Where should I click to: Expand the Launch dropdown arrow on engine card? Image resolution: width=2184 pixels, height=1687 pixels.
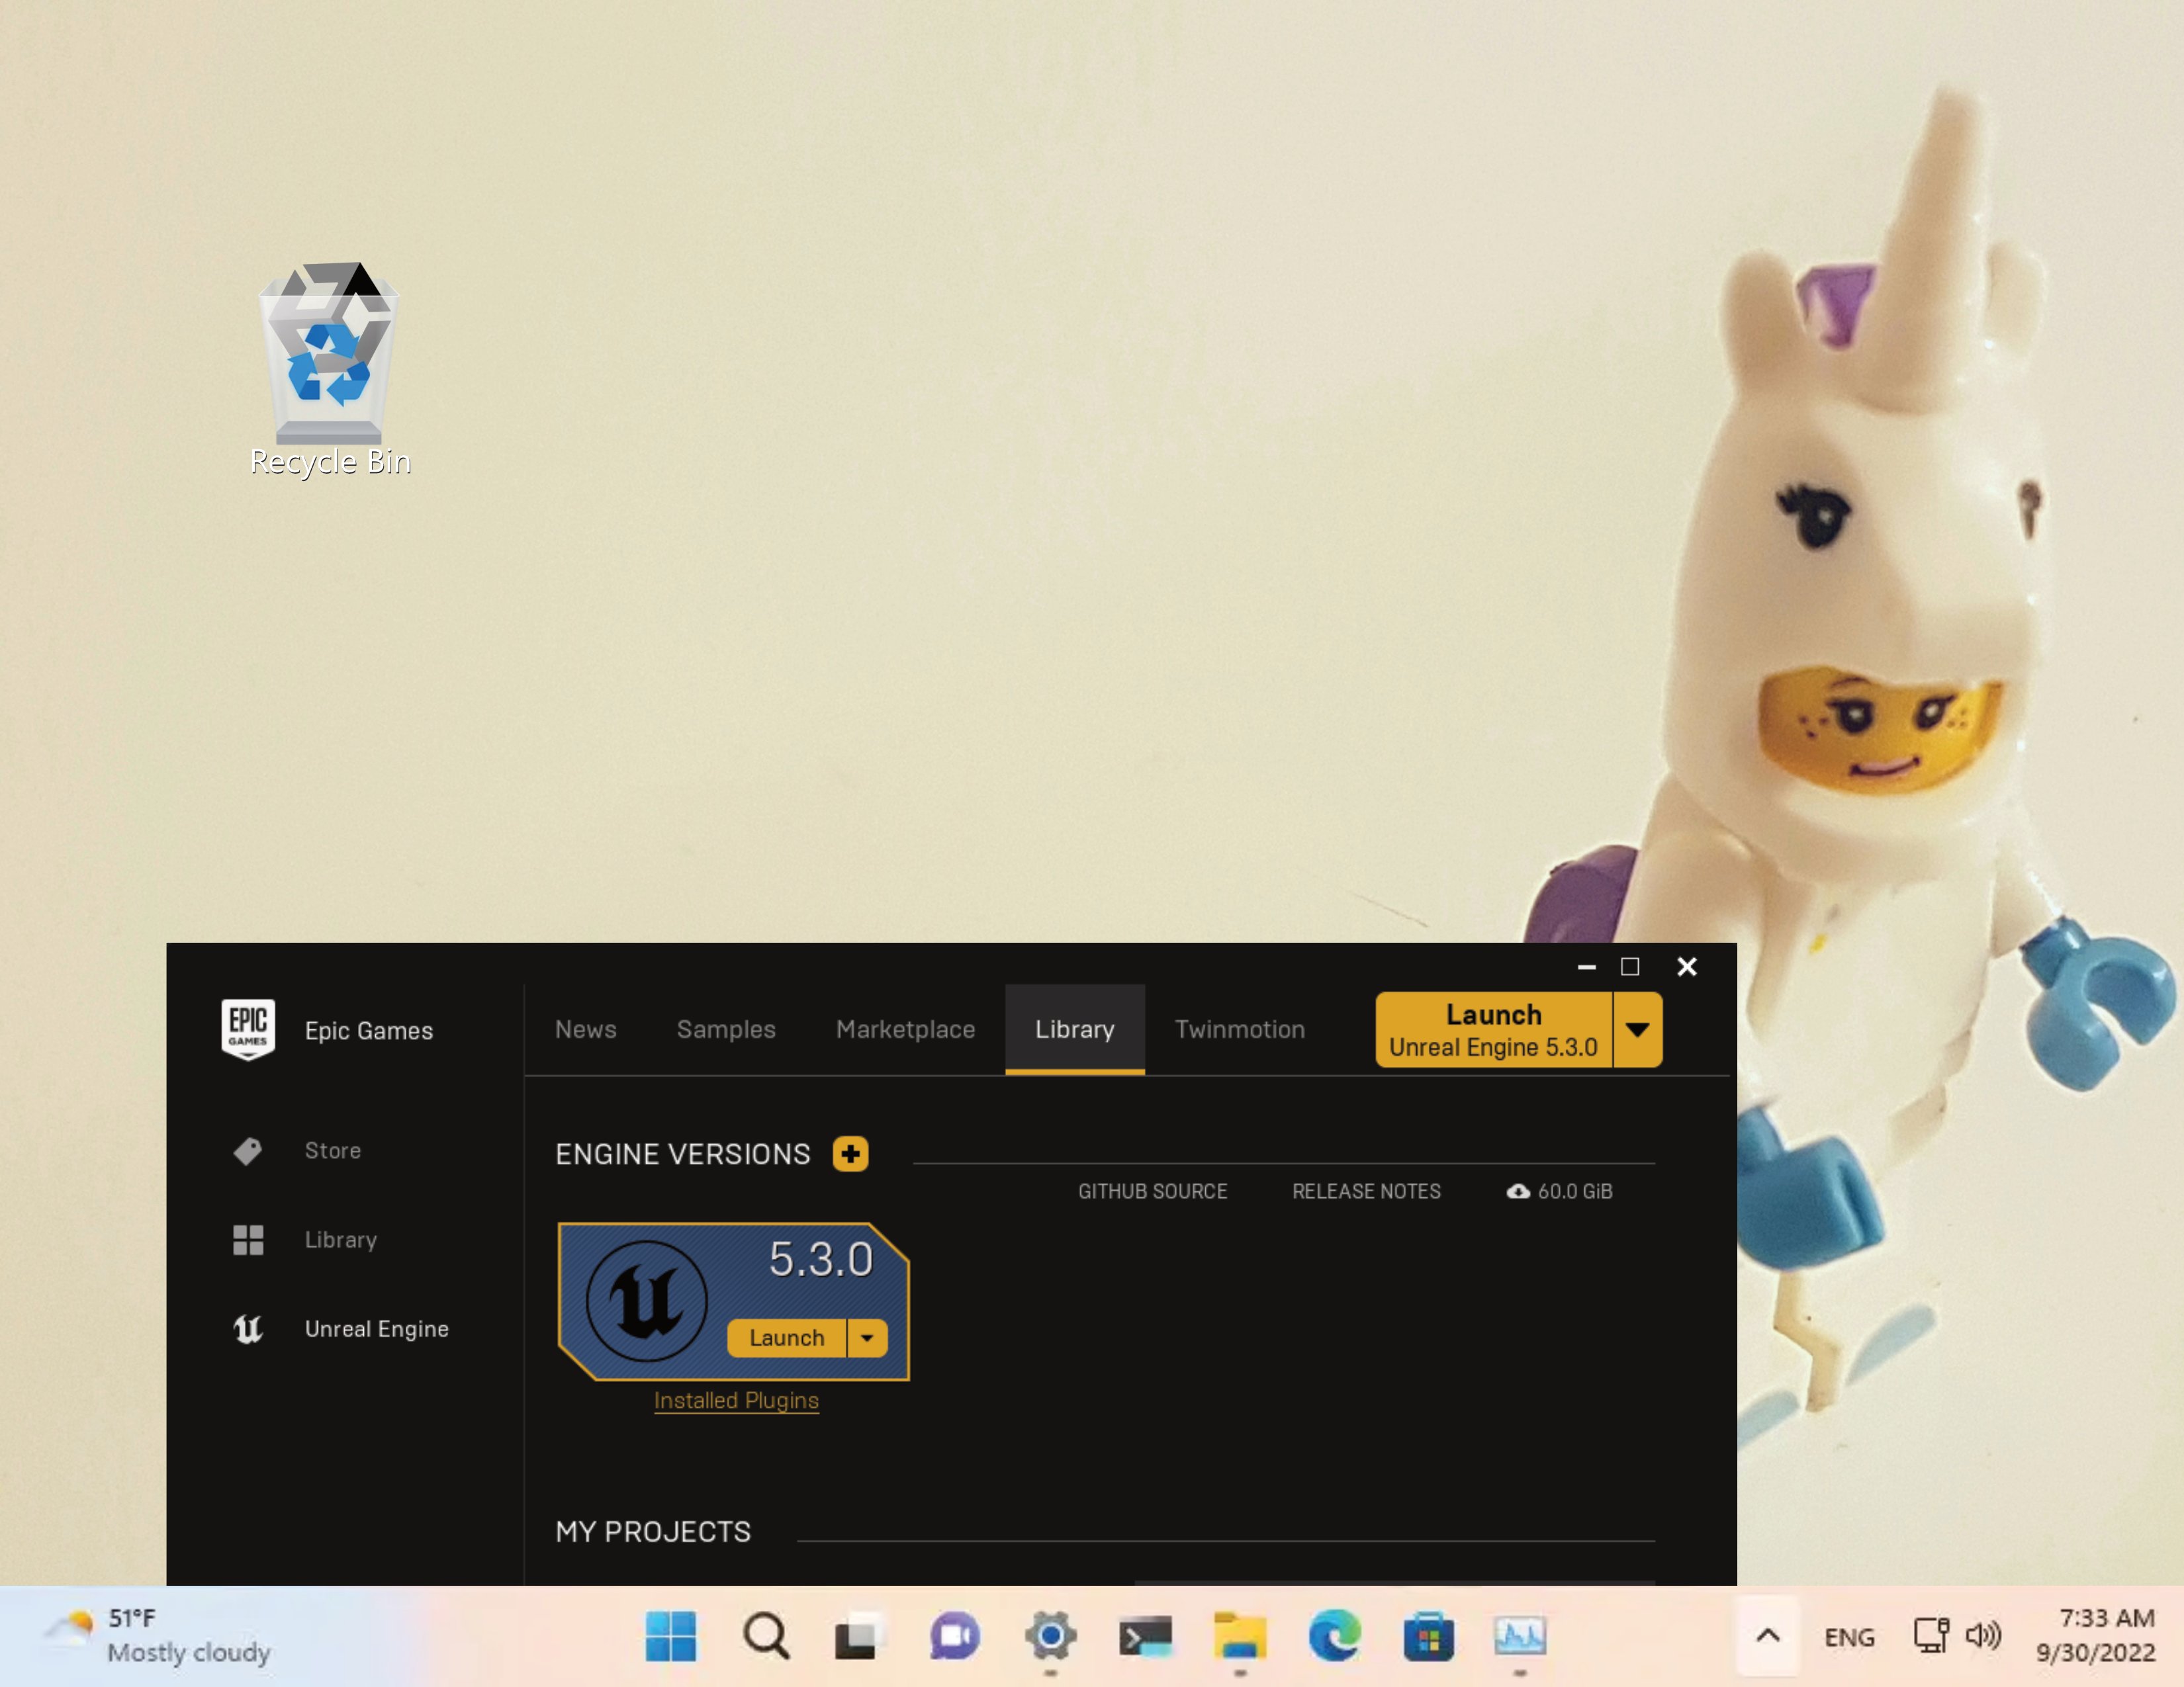[x=868, y=1336]
